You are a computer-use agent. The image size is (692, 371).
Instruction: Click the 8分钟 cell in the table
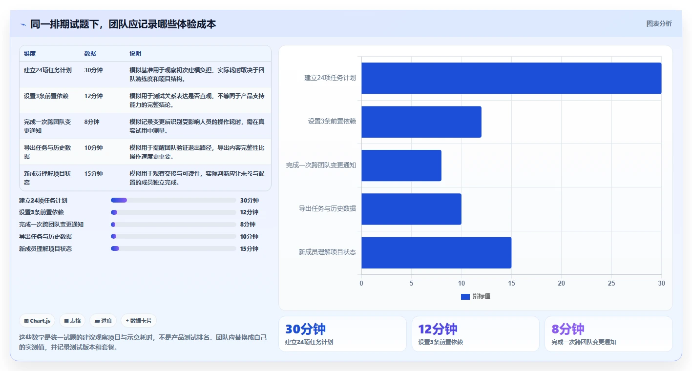coord(92,122)
